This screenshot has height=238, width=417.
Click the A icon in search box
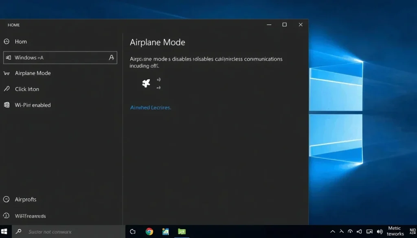tap(112, 57)
